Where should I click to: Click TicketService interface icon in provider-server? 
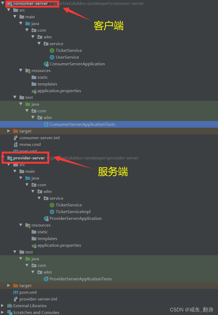coord(52,205)
